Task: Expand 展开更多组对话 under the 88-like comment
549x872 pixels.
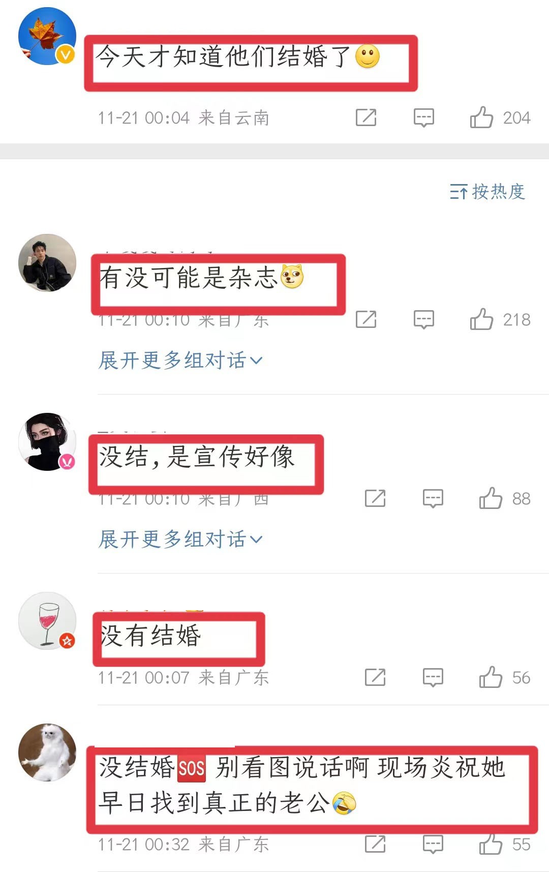Action: pyautogui.click(x=181, y=539)
